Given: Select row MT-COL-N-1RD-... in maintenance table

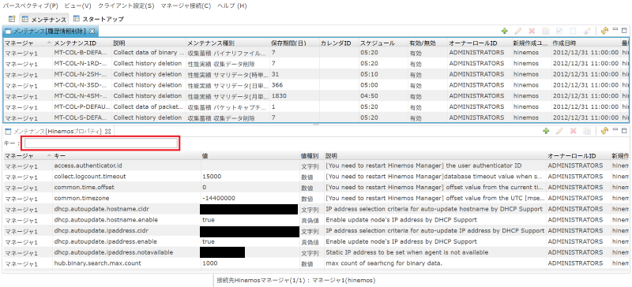Looking at the screenshot, I should [x=315, y=63].
